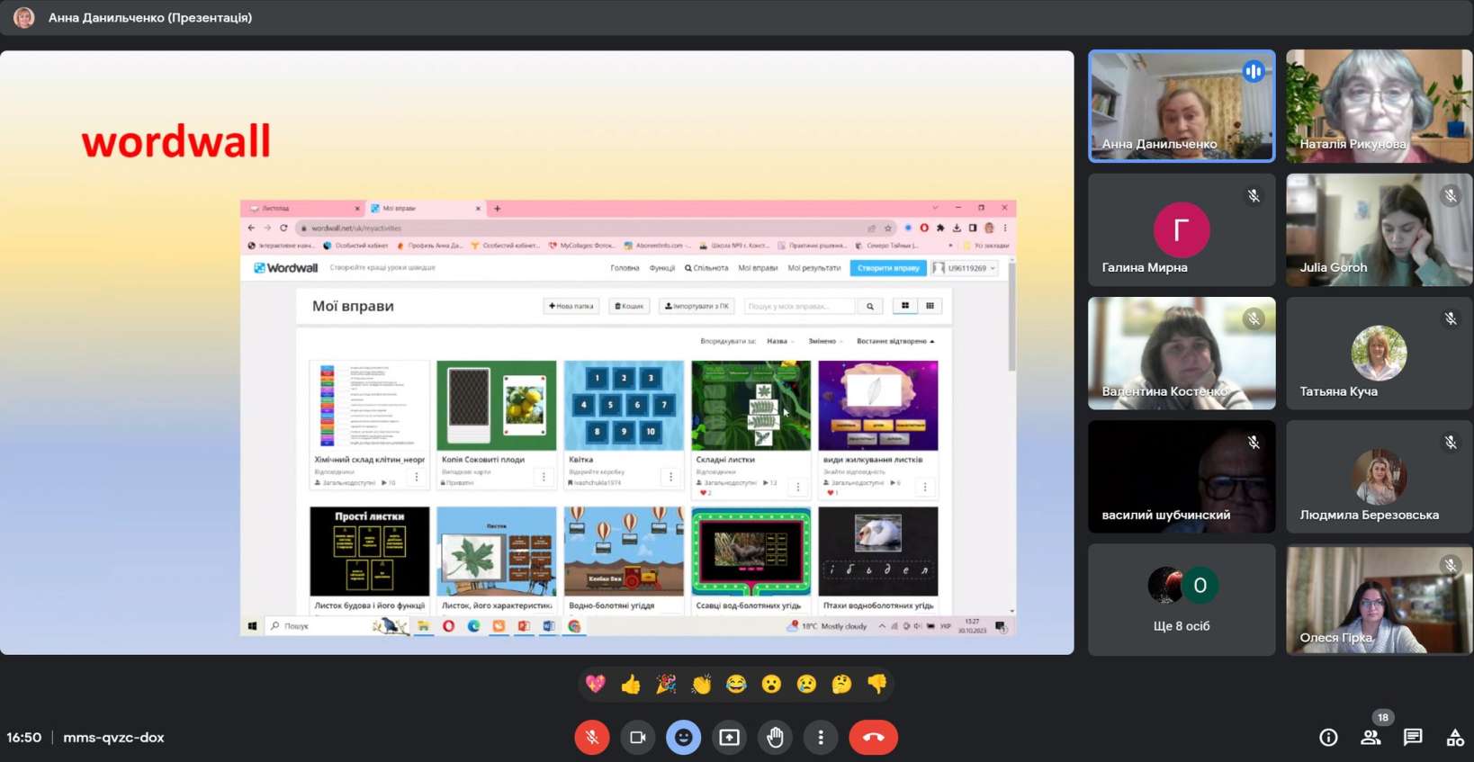Select Валентина Костенко's video tile
The width and height of the screenshot is (1474, 762).
click(x=1182, y=354)
